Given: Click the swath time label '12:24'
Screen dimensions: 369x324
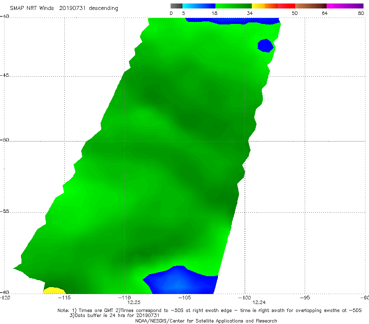Looking at the screenshot, I should 259,303.
